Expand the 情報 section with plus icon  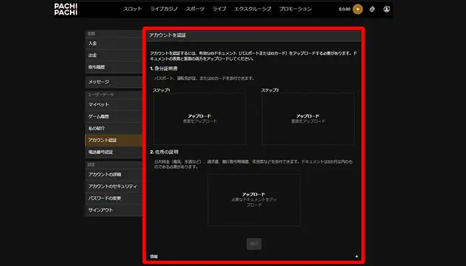(356, 256)
